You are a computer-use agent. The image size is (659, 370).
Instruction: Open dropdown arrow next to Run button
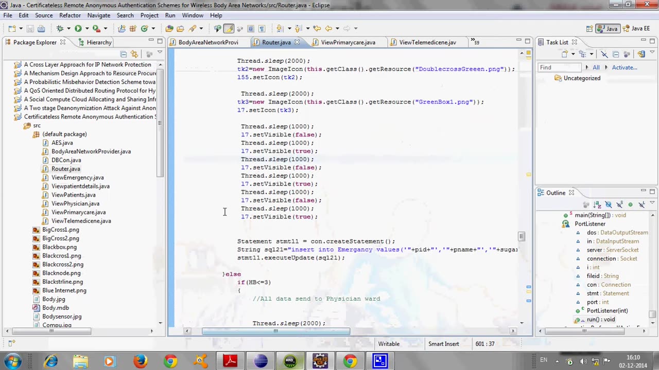click(87, 29)
